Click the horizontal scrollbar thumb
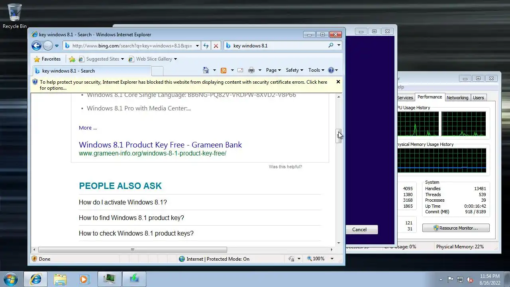510x287 pixels. coord(133,250)
